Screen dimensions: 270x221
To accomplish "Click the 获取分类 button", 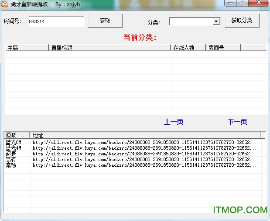I will 242,21.
